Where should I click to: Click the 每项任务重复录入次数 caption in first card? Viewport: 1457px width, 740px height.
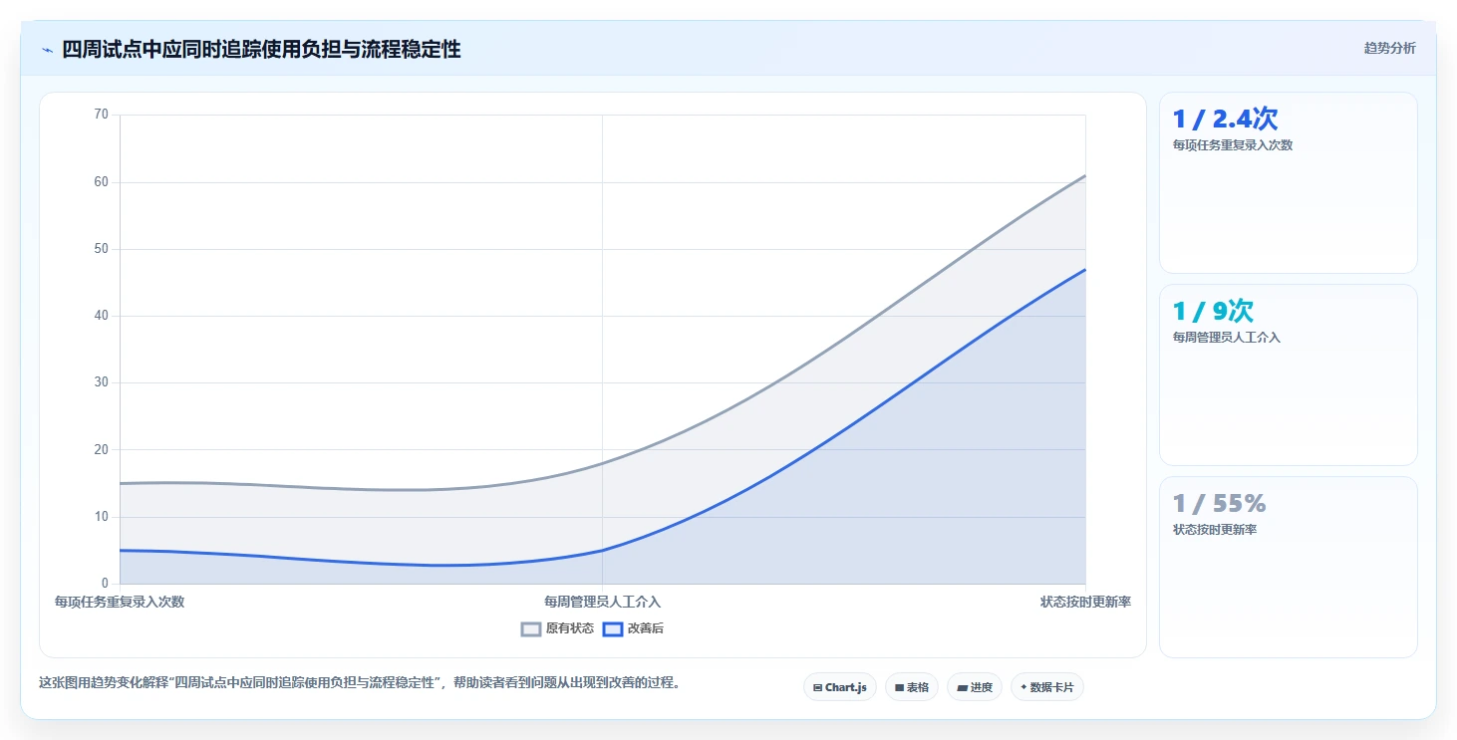pyautogui.click(x=1233, y=145)
